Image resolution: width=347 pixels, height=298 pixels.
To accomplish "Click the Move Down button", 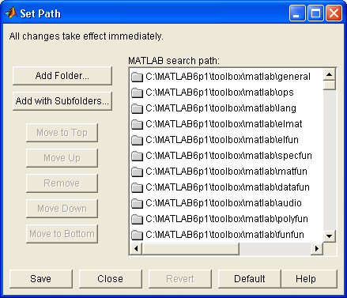I will (x=62, y=209).
